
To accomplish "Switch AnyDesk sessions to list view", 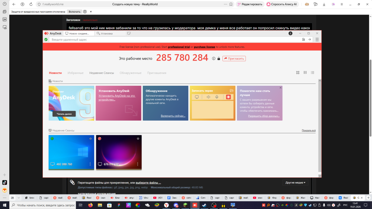I will (312, 73).
